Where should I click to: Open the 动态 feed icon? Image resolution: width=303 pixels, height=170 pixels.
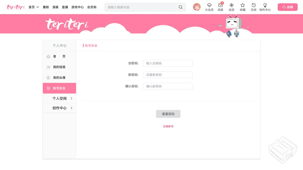click(231, 7)
